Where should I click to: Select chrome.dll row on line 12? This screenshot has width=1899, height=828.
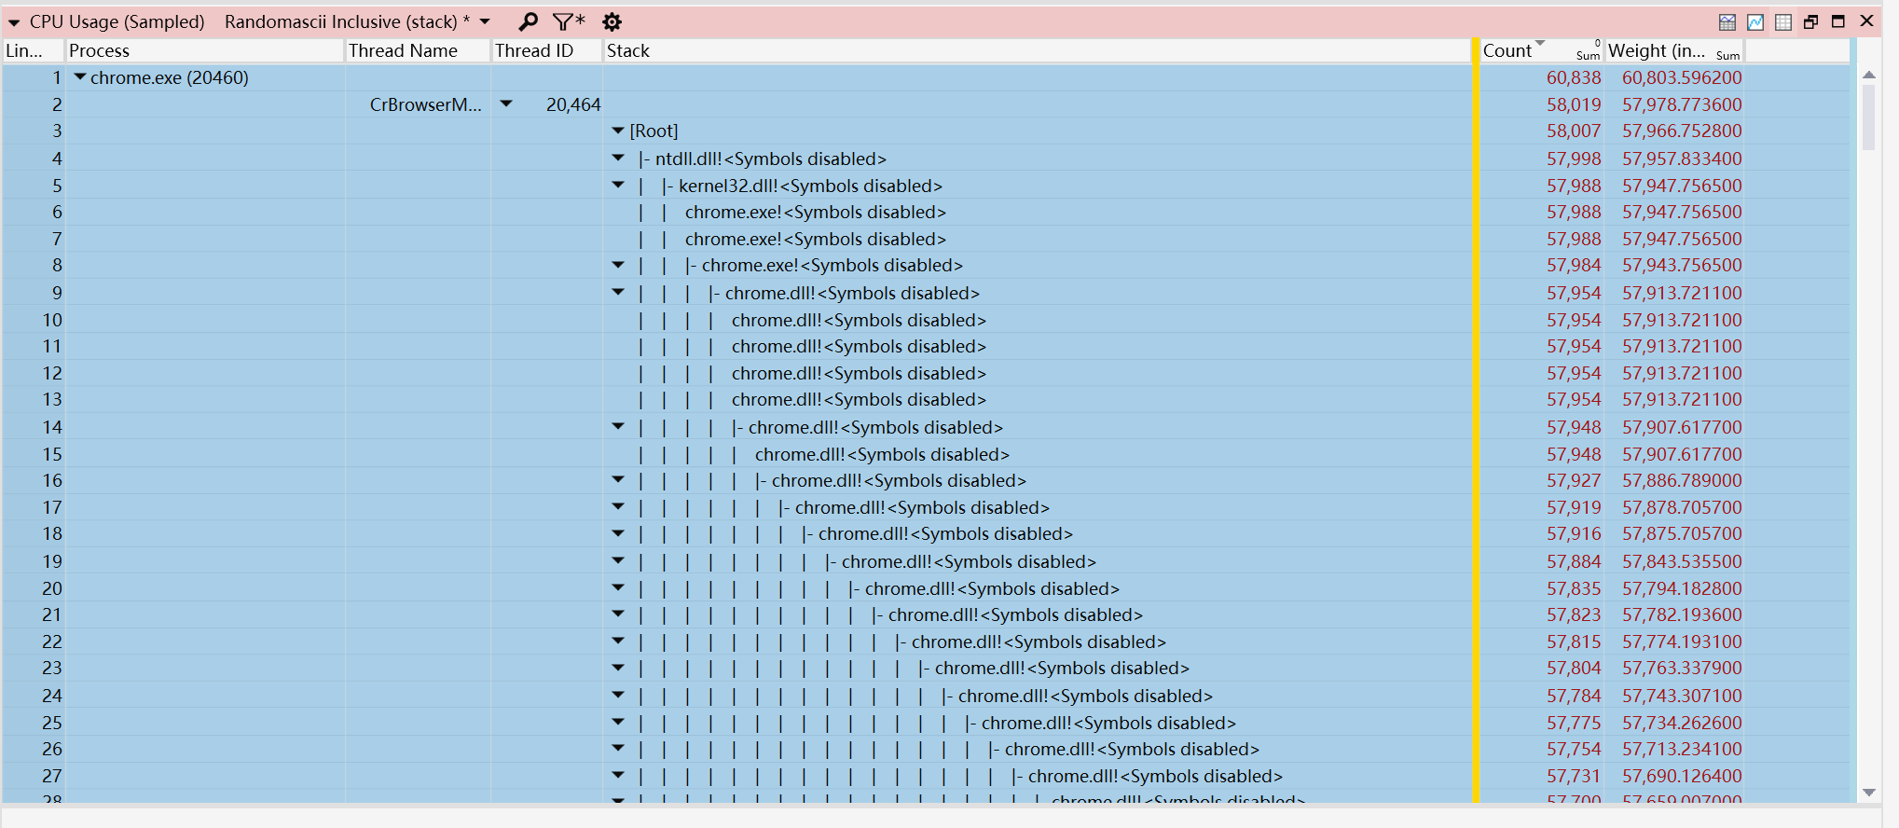point(859,373)
